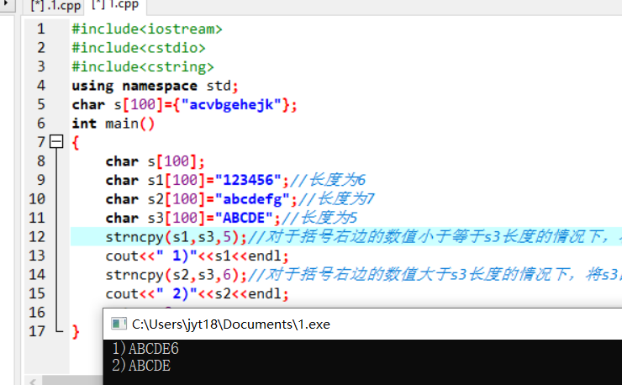Click the strncpy(s2,s3,6) statement
Image resolution: width=622 pixels, height=385 pixels.
177,275
